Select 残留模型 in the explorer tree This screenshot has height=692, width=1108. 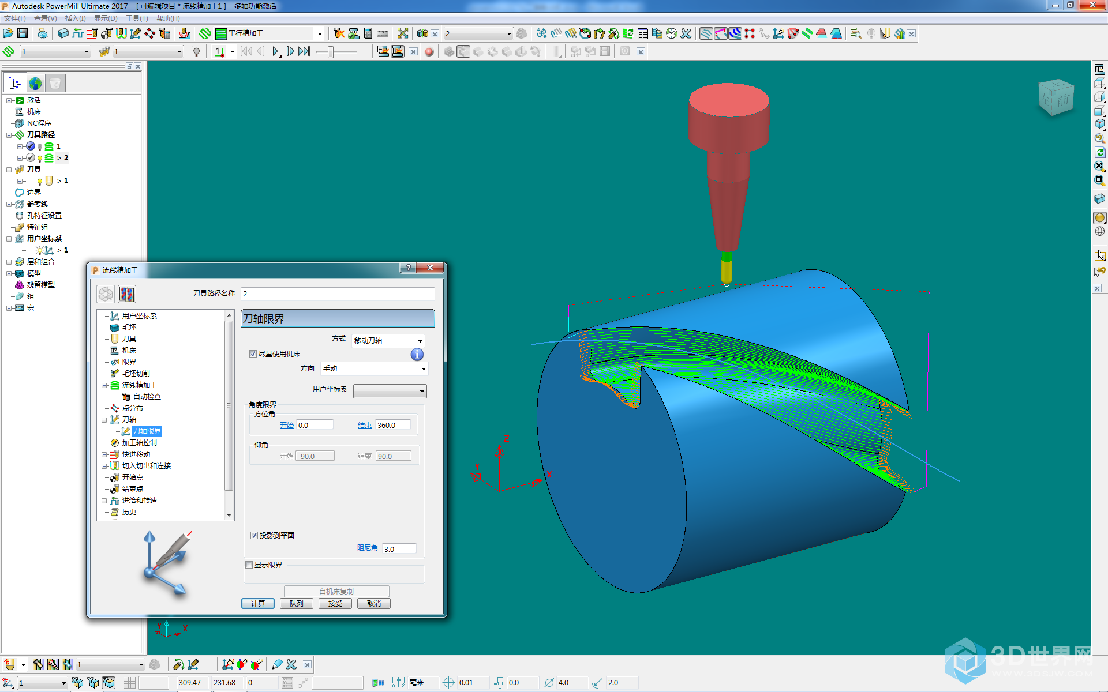tap(41, 285)
